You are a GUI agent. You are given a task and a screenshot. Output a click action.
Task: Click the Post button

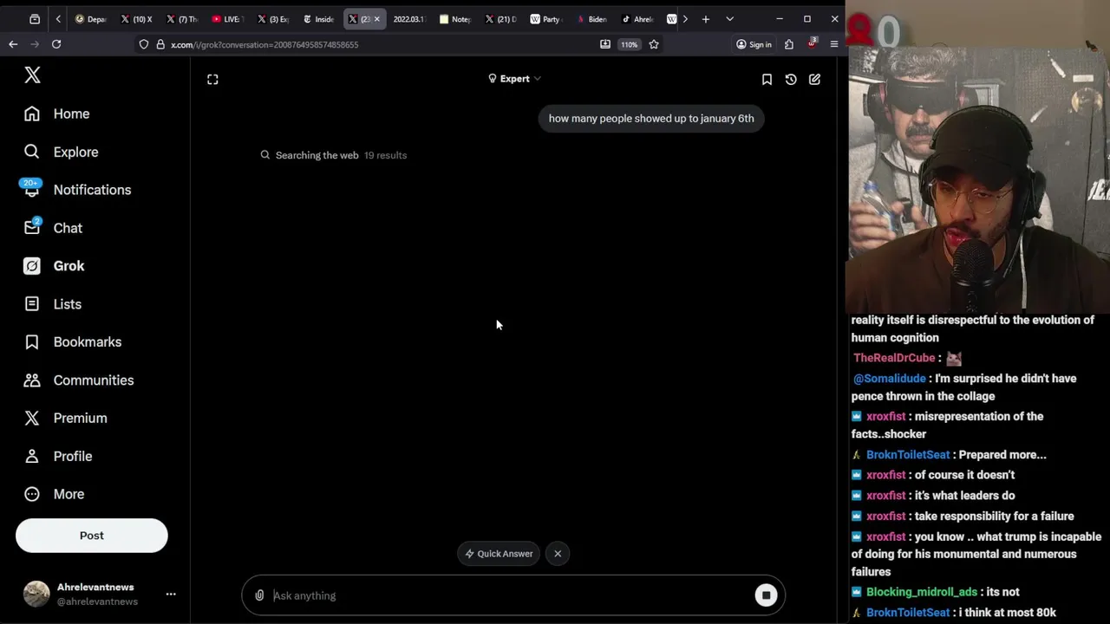coord(91,536)
